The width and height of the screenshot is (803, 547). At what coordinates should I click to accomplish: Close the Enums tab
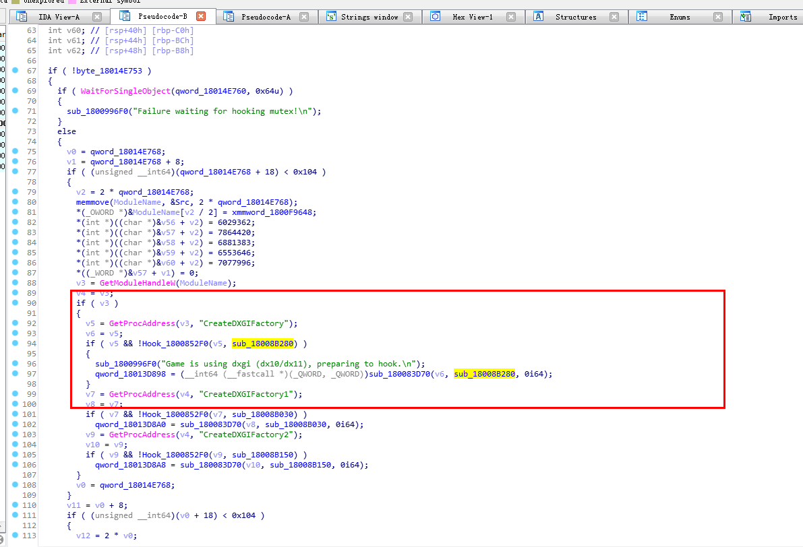pos(718,17)
